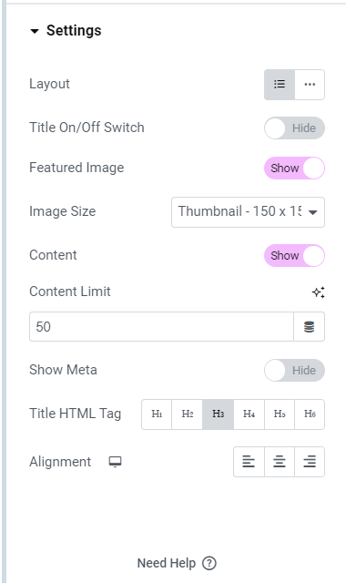Open the Image Size dropdown
The width and height of the screenshot is (346, 583).
coord(248,212)
